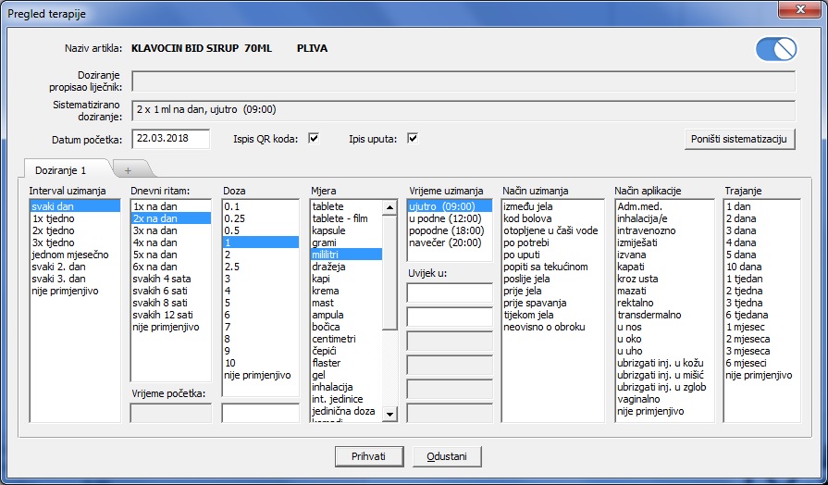The height and width of the screenshot is (485, 828).
Task: Select '2x na dan' daily rhythm
Action: pos(171,218)
